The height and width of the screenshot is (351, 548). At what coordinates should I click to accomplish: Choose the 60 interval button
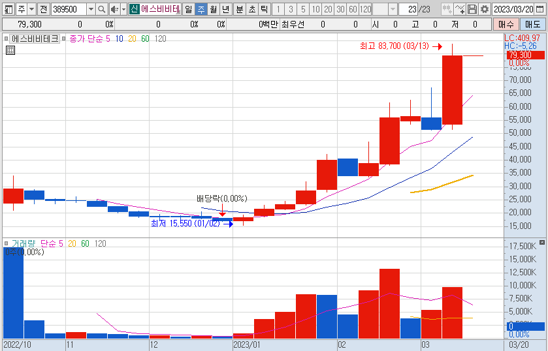353,9
